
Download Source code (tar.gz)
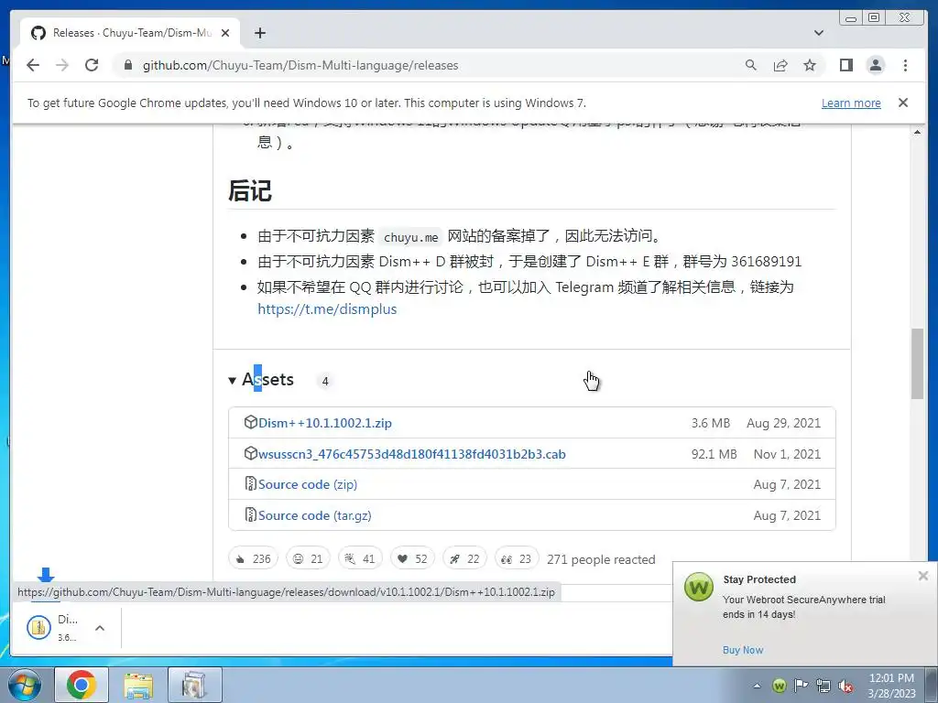315,516
